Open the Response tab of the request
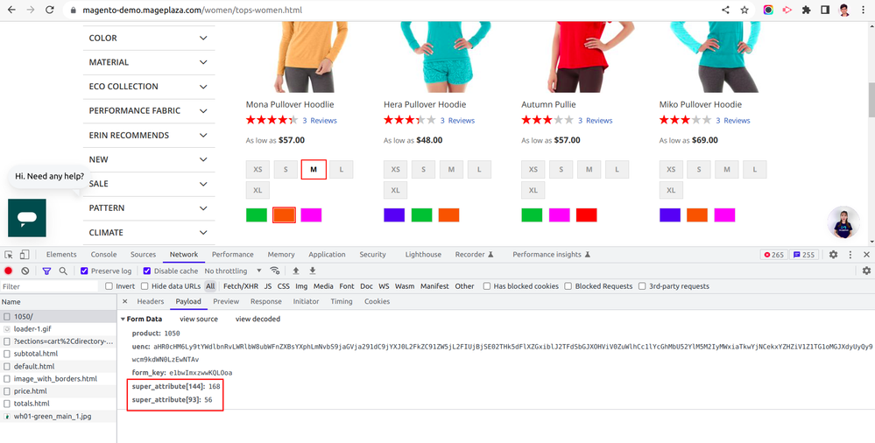875x443 pixels. click(266, 301)
